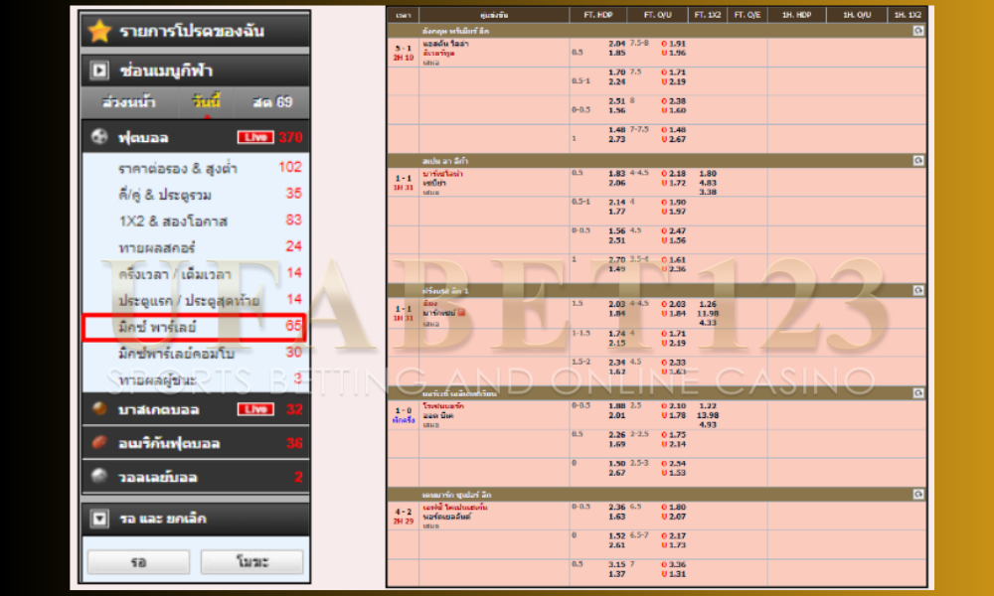Click the รอ button

[138, 562]
